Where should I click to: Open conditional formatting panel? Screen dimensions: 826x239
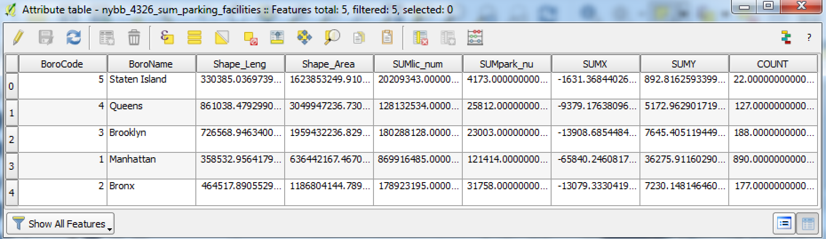[786, 38]
